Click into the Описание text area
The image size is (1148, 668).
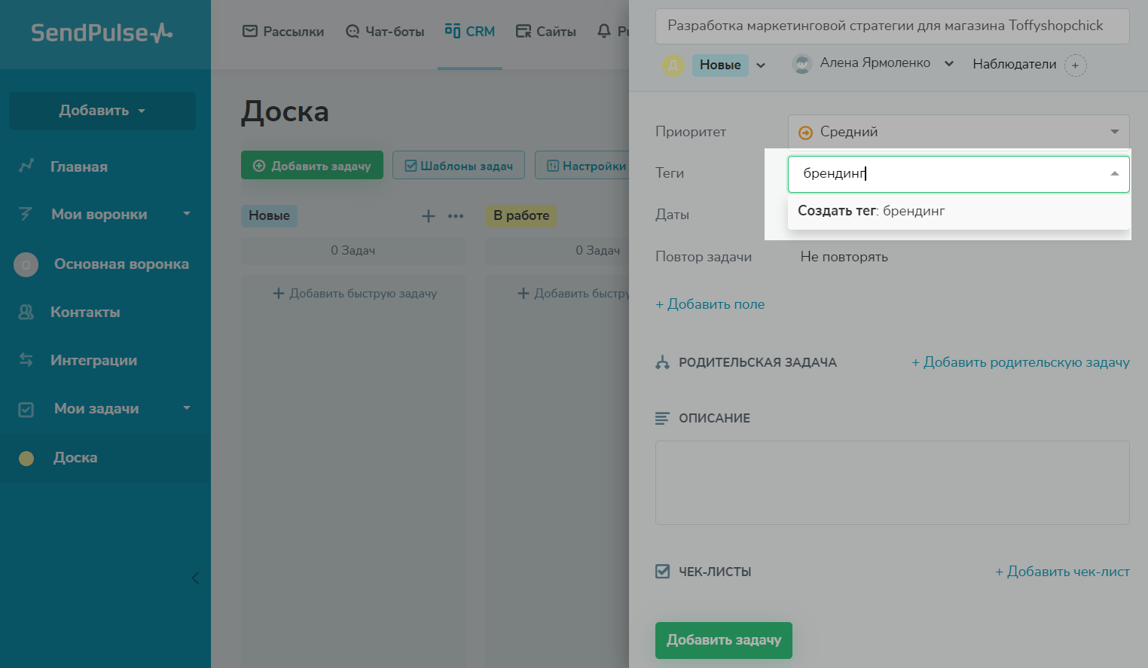(x=892, y=483)
